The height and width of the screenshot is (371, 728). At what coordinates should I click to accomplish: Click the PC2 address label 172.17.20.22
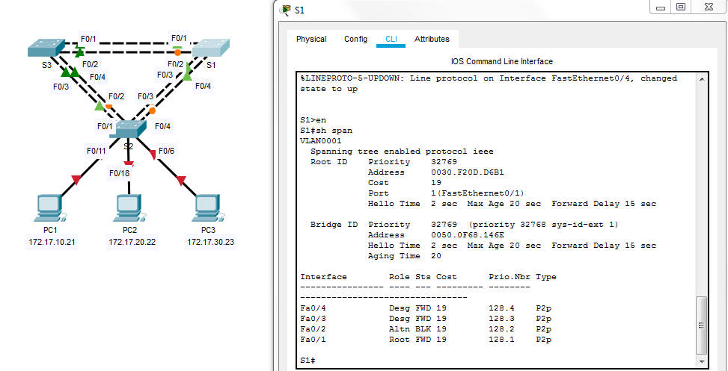pyautogui.click(x=132, y=243)
